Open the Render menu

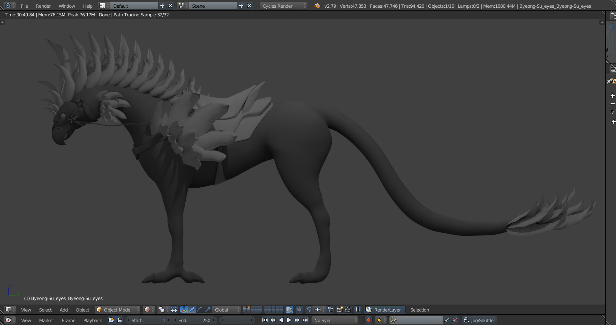coord(43,6)
